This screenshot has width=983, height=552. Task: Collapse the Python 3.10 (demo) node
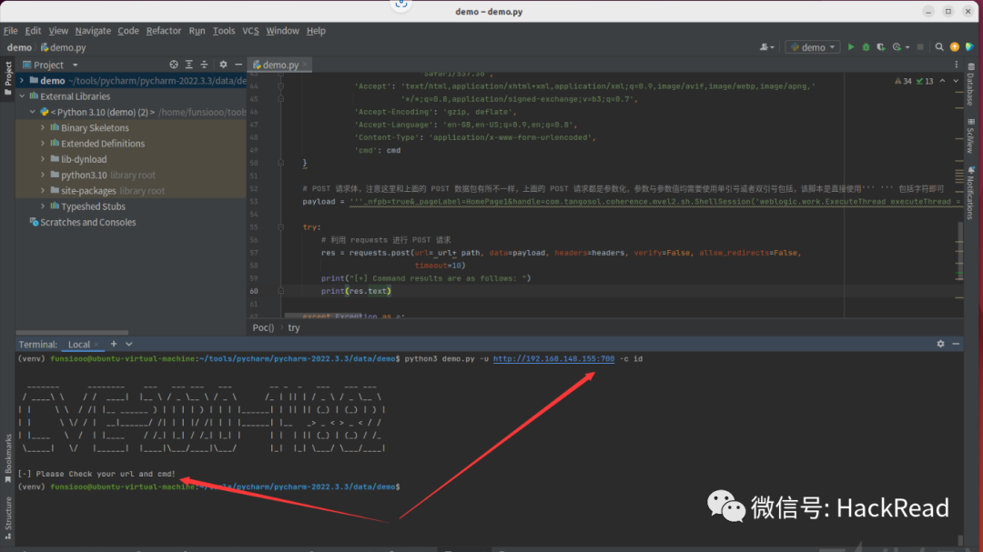pos(33,112)
